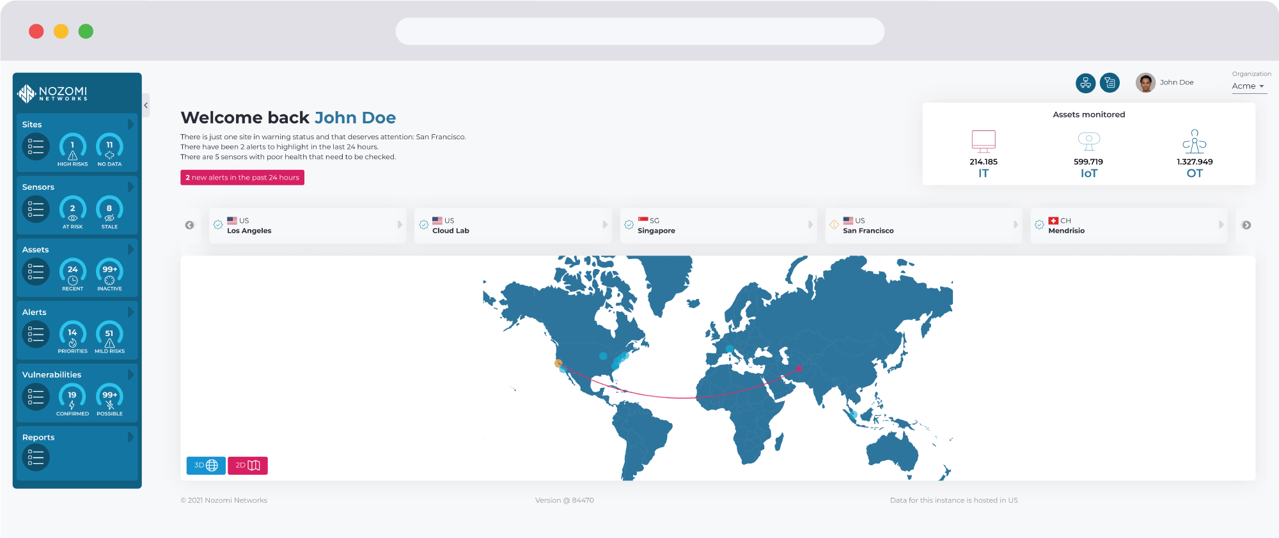
Task: Select the Singapore site card
Action: click(x=718, y=226)
